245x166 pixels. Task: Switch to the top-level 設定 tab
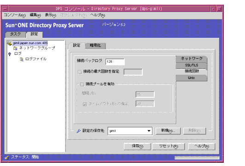click(x=34, y=34)
